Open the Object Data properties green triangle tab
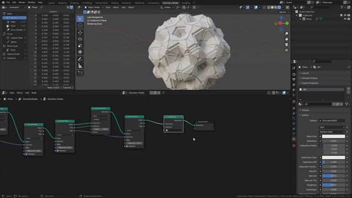This screenshot has height=198, width=352. coord(294,134)
